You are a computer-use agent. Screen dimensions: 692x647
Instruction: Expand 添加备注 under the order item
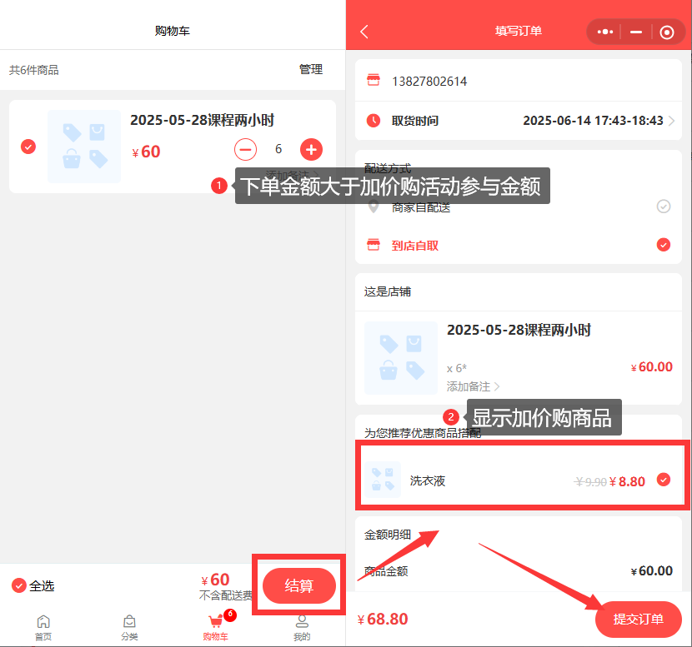474,386
